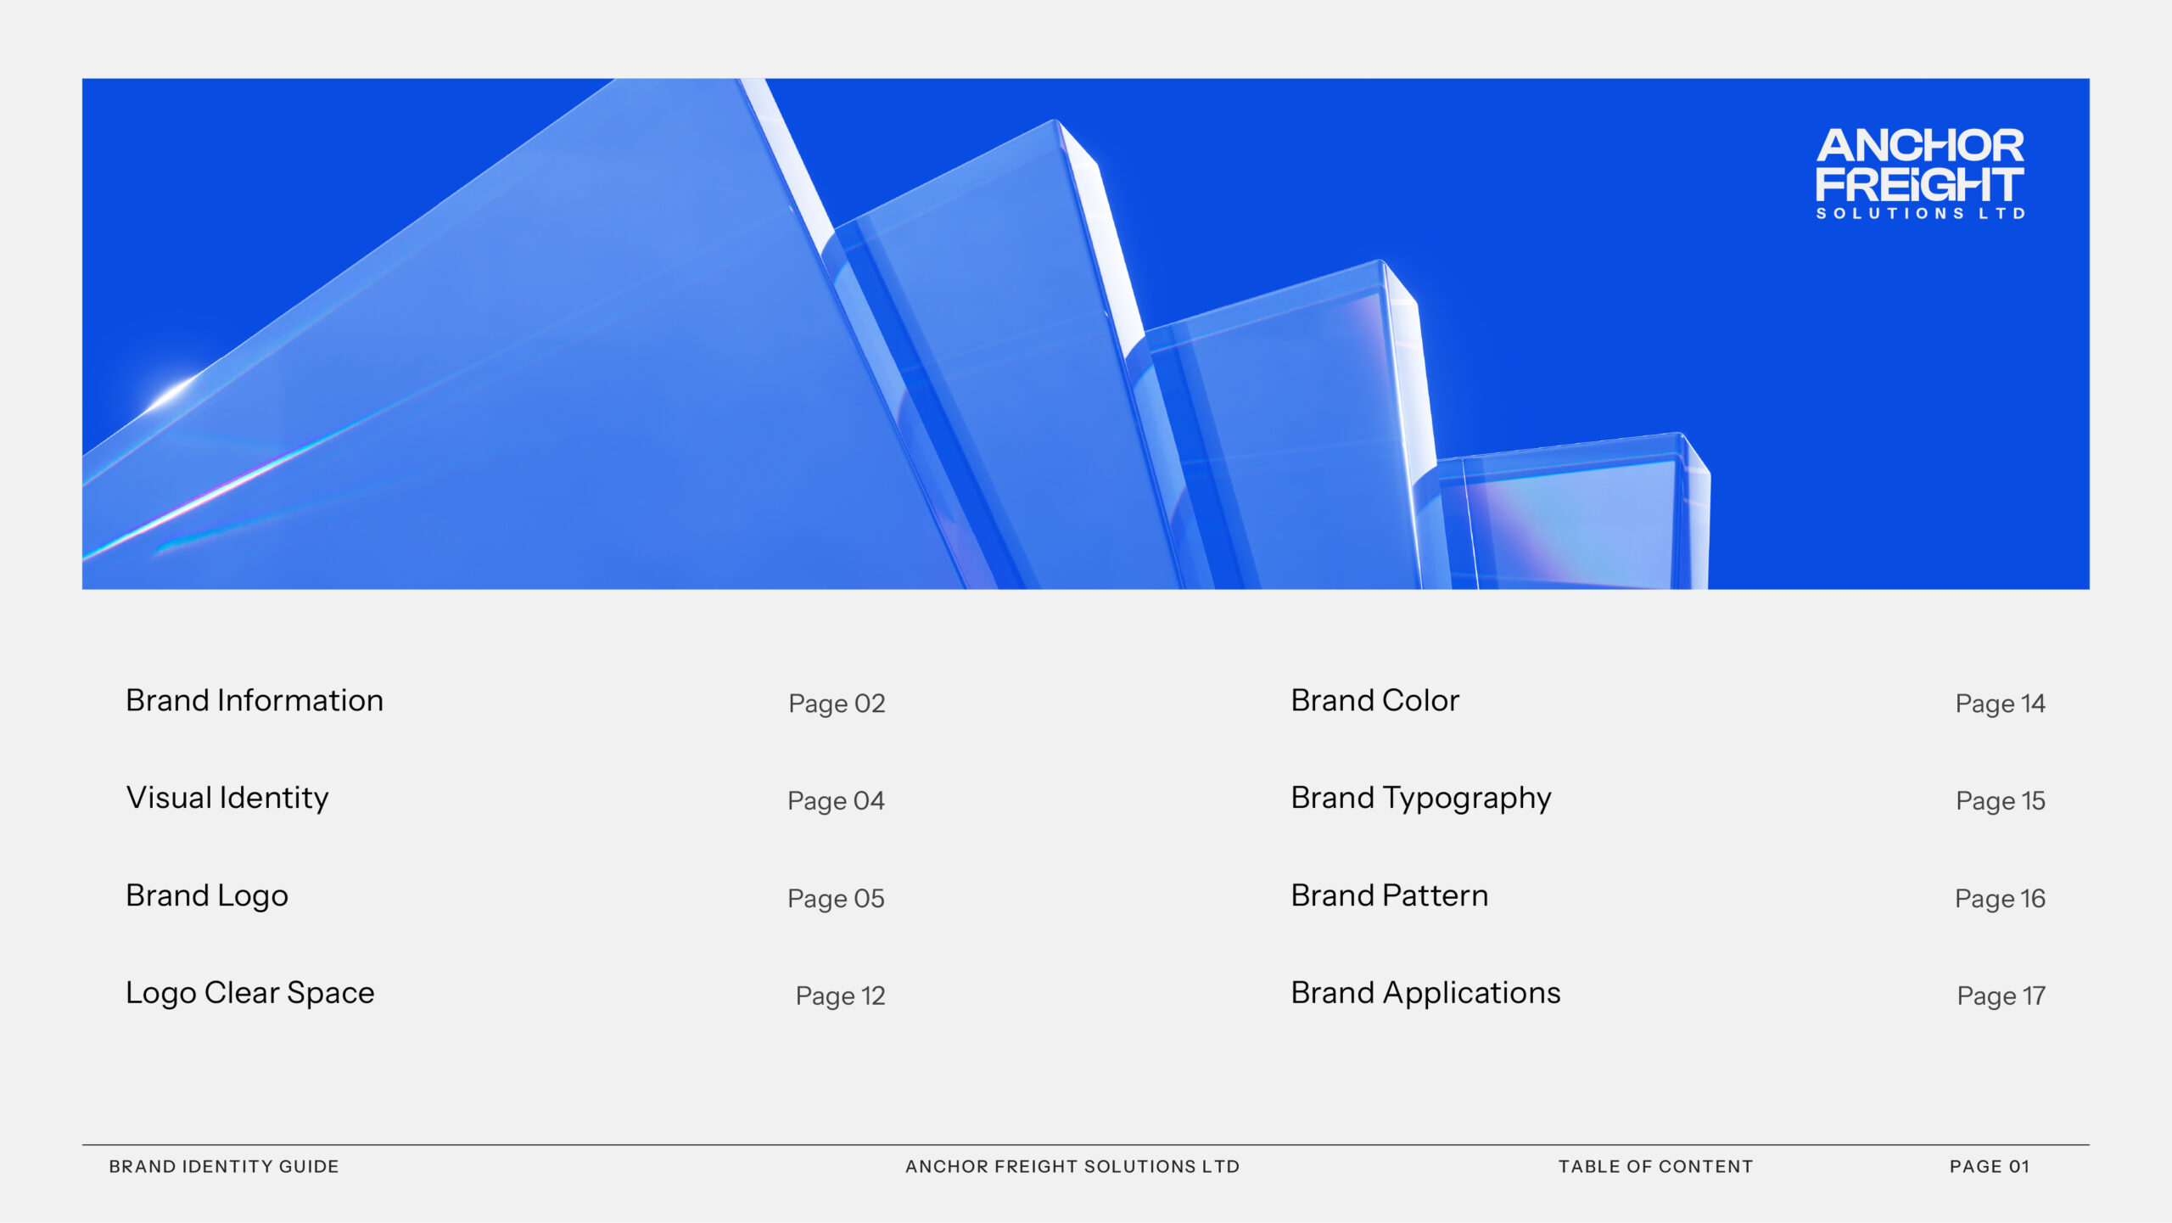Go to Brand Applications entry
The image size is (2172, 1223).
click(x=1425, y=993)
